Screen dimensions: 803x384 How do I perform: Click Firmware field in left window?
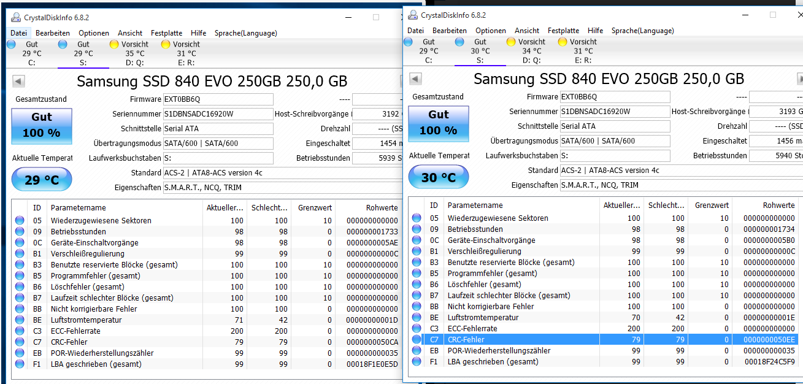[218, 99]
